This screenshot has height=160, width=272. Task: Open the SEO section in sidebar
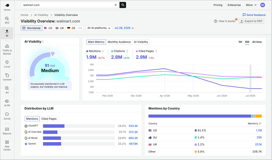(x=7, y=20)
